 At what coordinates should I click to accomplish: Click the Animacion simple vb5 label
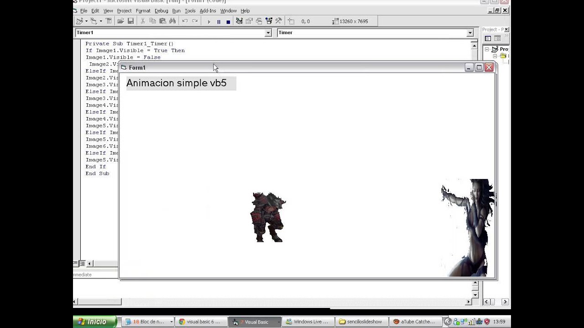tap(181, 83)
